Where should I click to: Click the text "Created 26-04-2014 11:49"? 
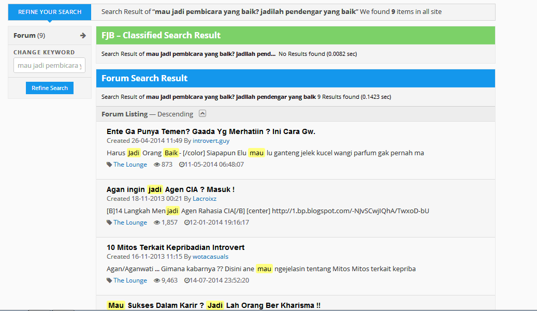pyautogui.click(x=144, y=141)
